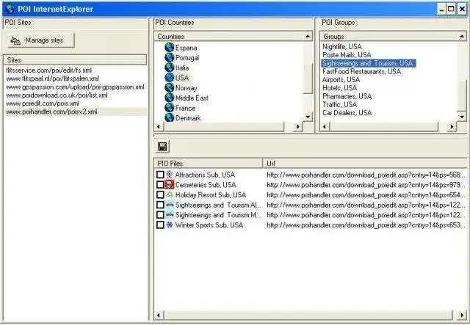Tick the Sightseeings and Tourism Al.. checkbox
The image size is (470, 325).
coord(160,205)
